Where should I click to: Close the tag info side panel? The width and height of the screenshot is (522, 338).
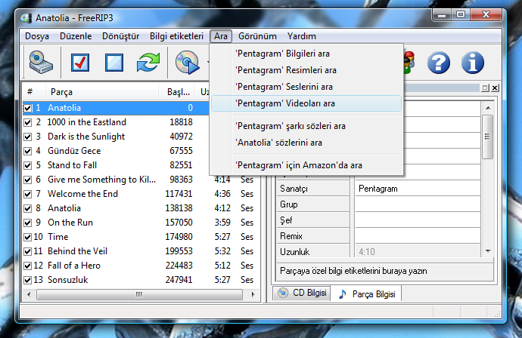click(x=495, y=88)
